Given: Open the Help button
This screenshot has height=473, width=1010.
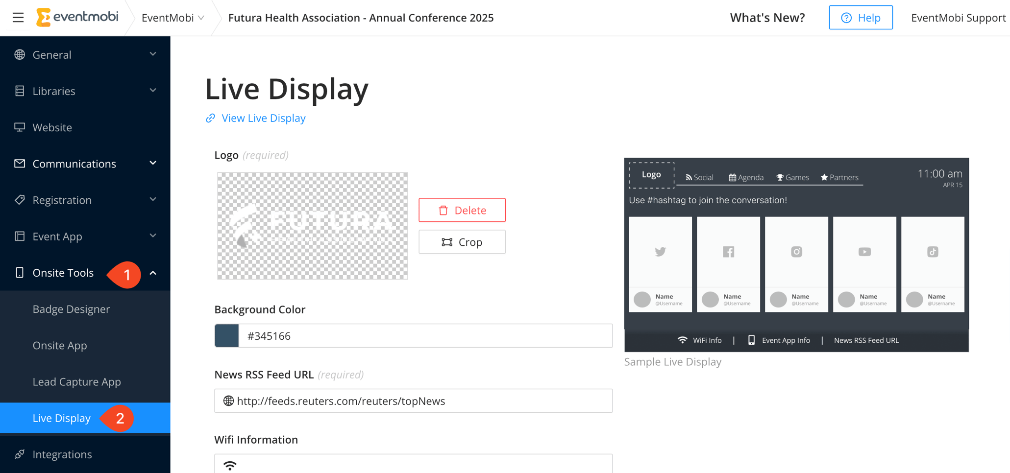Looking at the screenshot, I should (x=861, y=18).
